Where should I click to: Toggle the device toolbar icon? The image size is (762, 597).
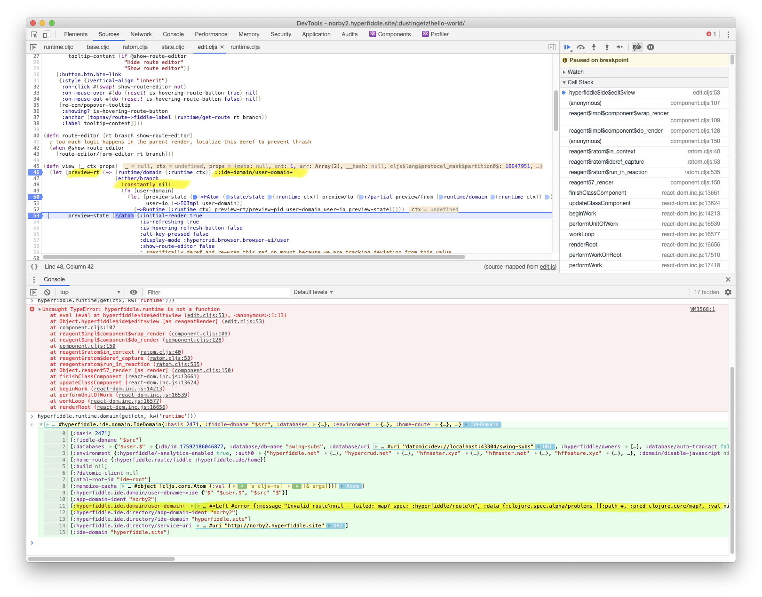pyautogui.click(x=47, y=34)
